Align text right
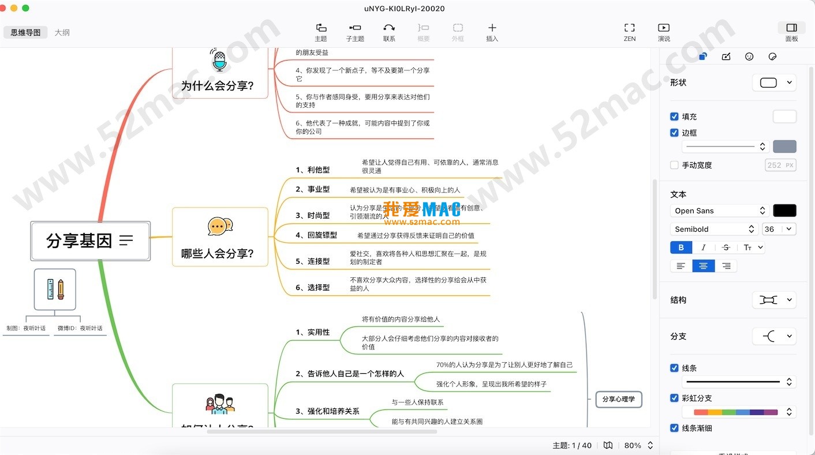The height and width of the screenshot is (455, 815). pyautogui.click(x=726, y=266)
